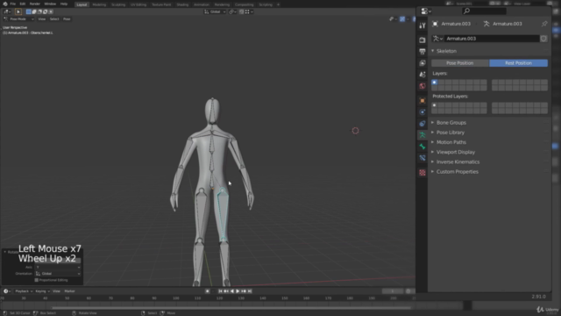Screen dimensions: 561x316
Task: Switch skeleton to Pose Position
Action: [x=459, y=63]
